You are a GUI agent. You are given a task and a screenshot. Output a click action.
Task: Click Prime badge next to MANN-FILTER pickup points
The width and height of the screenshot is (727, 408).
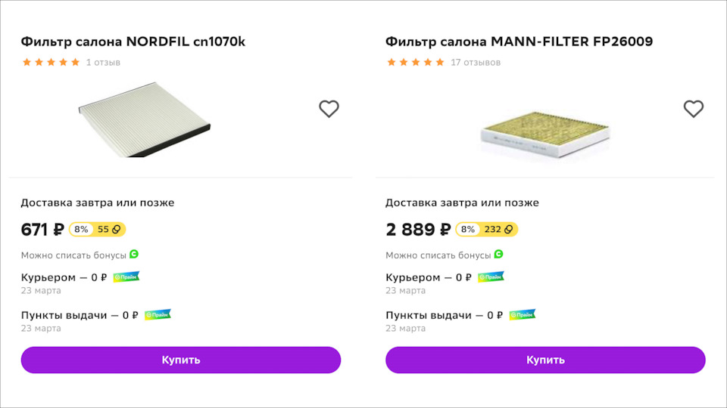tap(523, 315)
